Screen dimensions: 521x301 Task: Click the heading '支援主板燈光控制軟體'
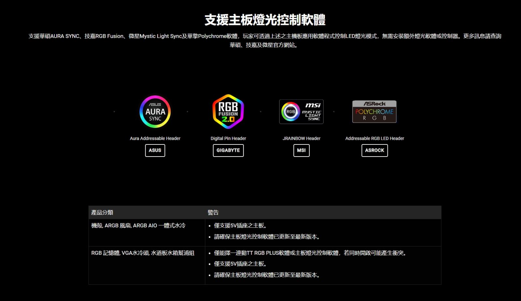coord(265,20)
